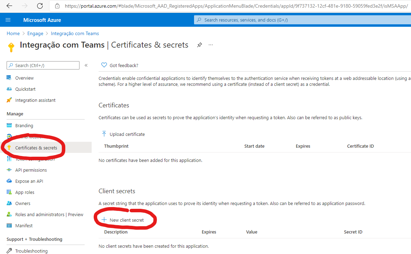This screenshot has height=254, width=411.
Task: Open Roles and administrators Preview
Action: [x=49, y=214]
